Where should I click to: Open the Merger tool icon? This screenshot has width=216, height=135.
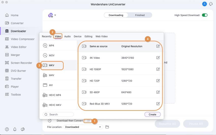(x=7, y=55)
